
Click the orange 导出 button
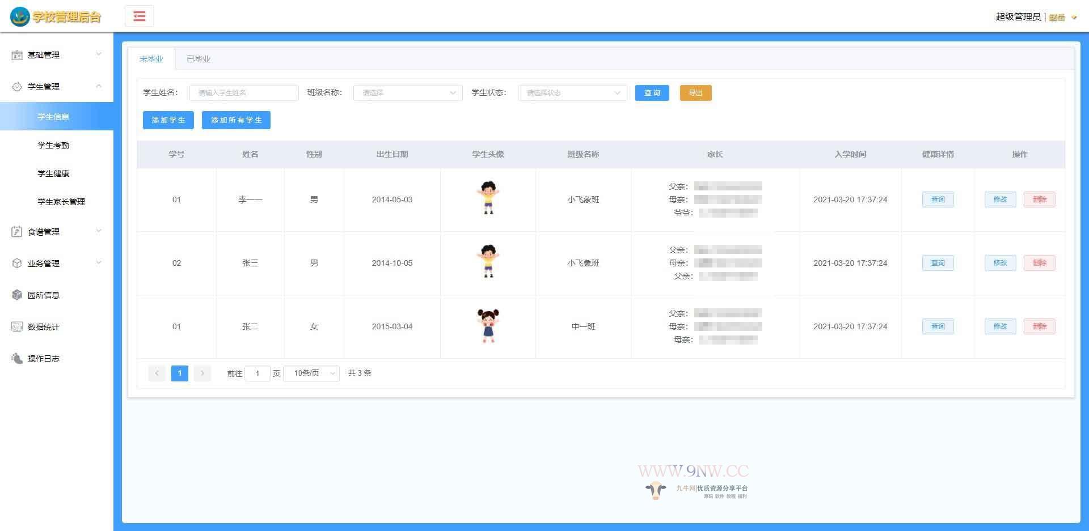click(x=696, y=93)
